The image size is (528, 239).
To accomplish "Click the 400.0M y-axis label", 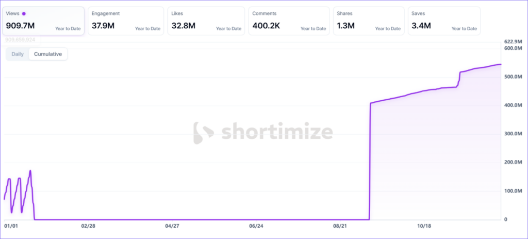I will click(x=513, y=105).
